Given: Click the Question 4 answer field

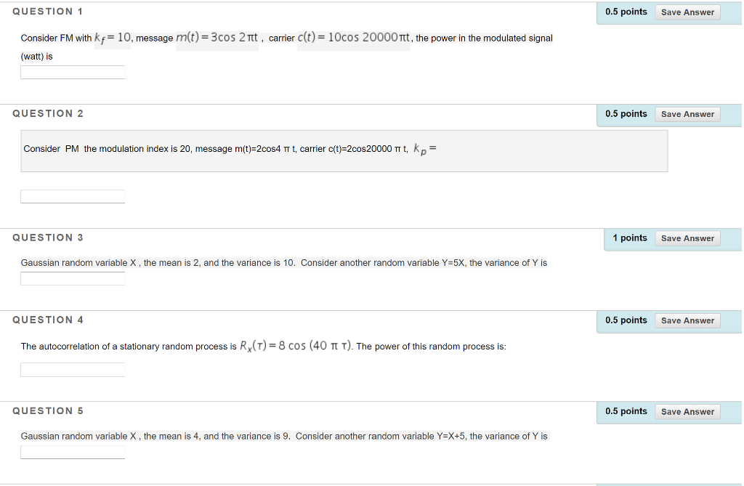Looking at the screenshot, I should (x=73, y=370).
